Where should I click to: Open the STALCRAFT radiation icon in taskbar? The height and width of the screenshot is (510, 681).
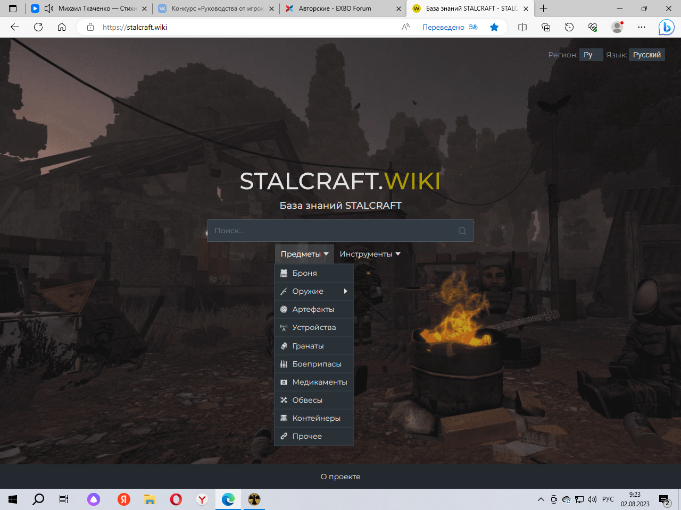(254, 499)
